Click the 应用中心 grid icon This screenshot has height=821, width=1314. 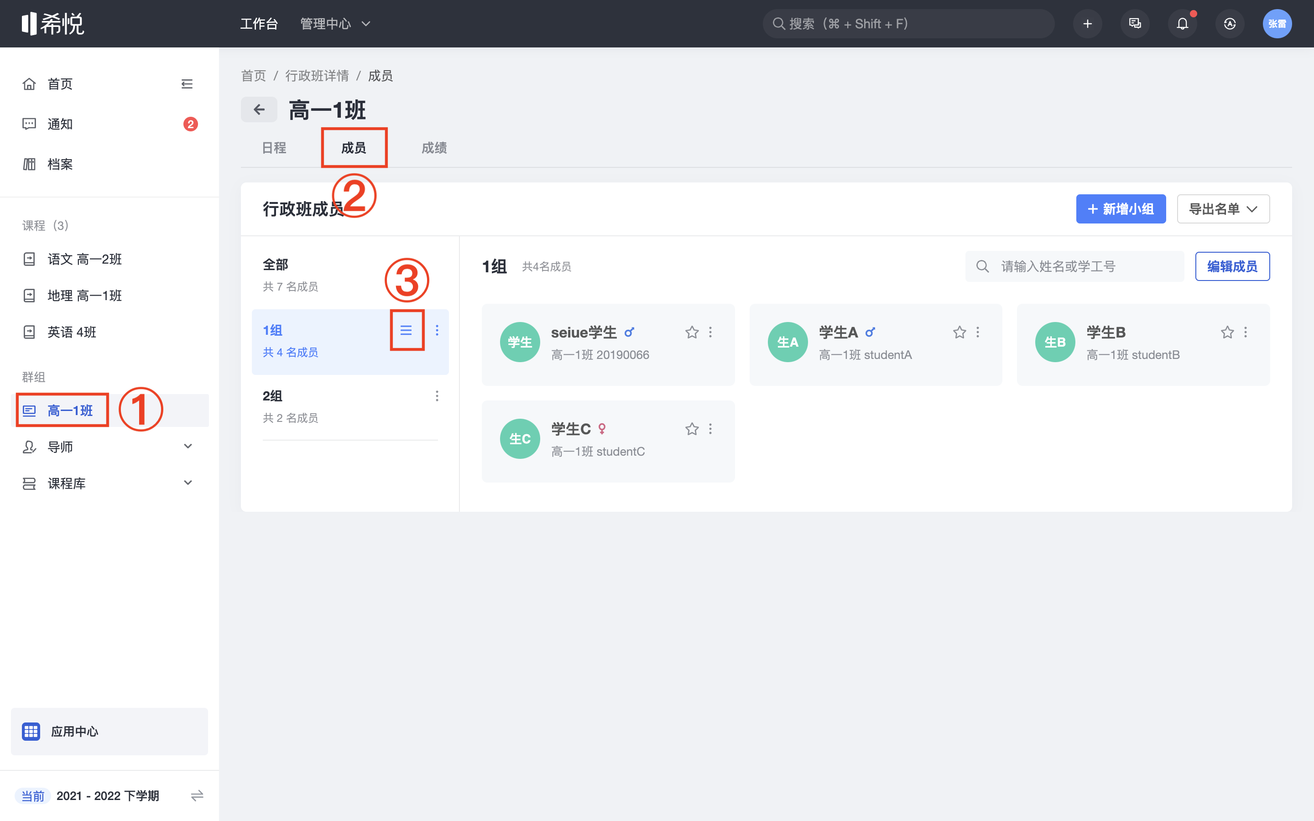pos(31,732)
